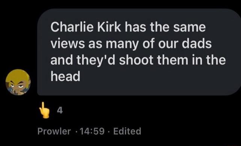Click the word many in second line
Image resolution: width=241 pixels, height=146 pixels.
[122, 45]
